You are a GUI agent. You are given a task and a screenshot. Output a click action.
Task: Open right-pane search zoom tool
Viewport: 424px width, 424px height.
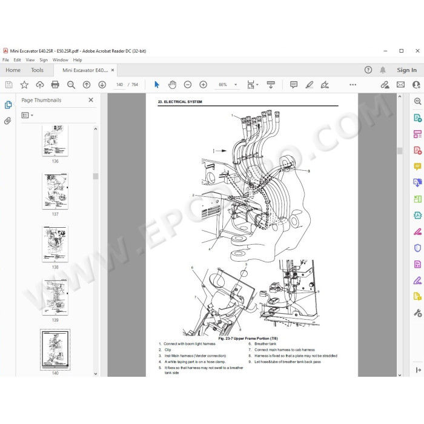point(417,101)
